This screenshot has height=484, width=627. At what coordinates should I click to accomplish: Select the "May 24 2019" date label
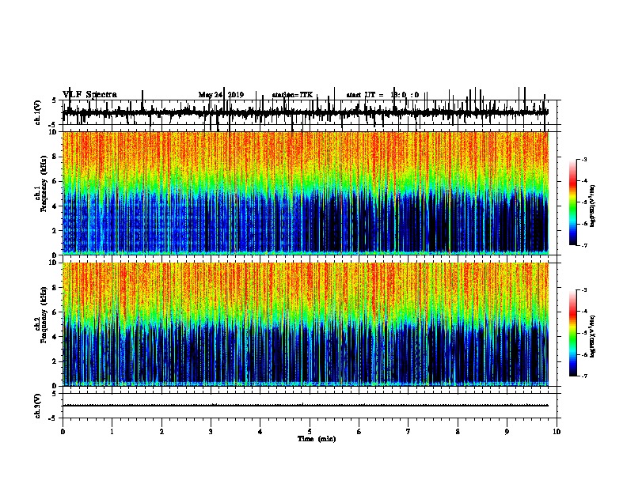(x=221, y=95)
